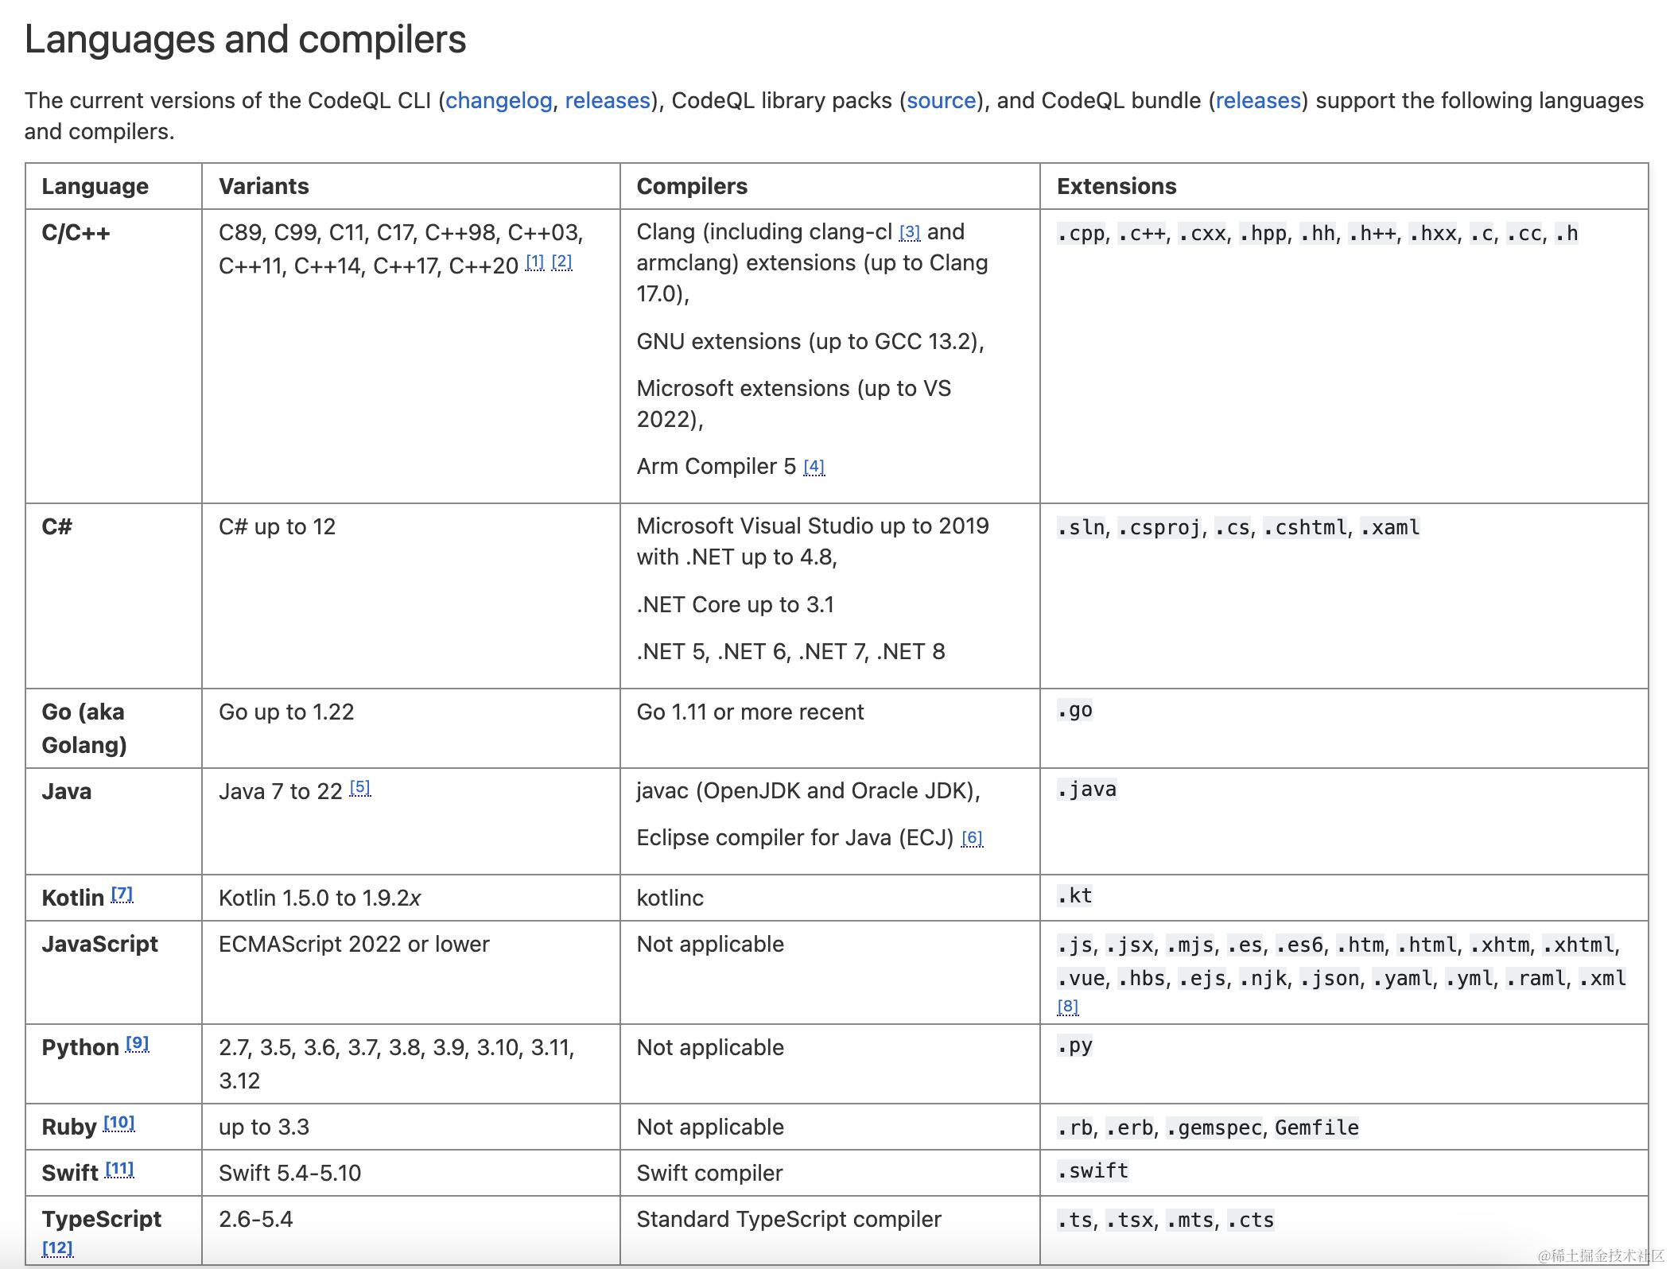Screen dimensions: 1670x1269
Task: Click footnote [7] next to Kotlin
Action: click(x=122, y=893)
